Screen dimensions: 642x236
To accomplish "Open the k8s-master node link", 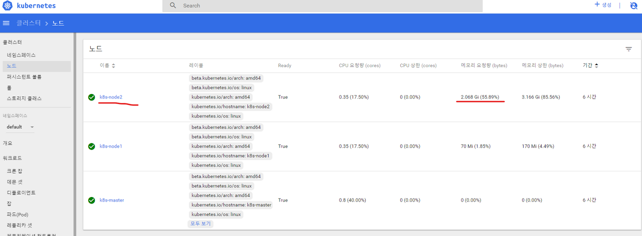I will click(x=112, y=200).
